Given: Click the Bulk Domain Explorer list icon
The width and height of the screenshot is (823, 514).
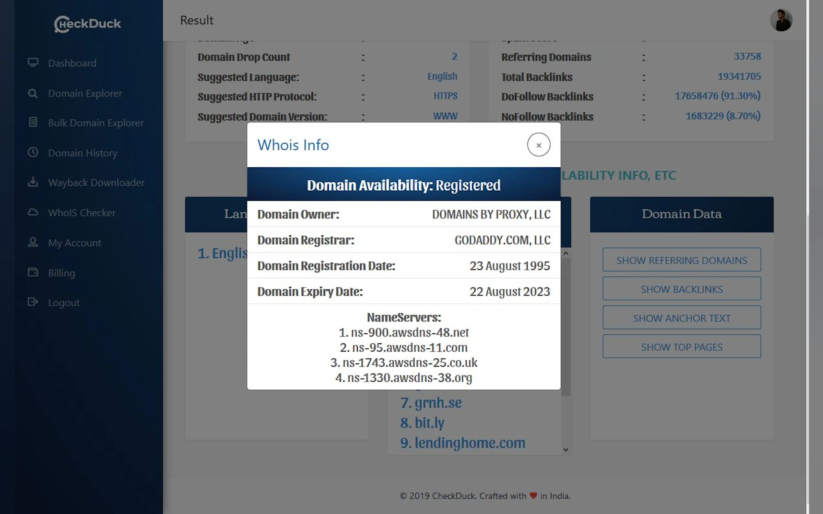Looking at the screenshot, I should [33, 122].
